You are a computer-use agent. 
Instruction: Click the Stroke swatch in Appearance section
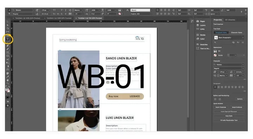[x=215, y=55]
